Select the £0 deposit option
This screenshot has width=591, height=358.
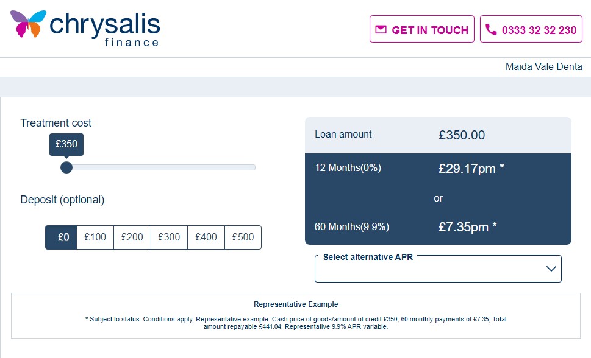(61, 237)
